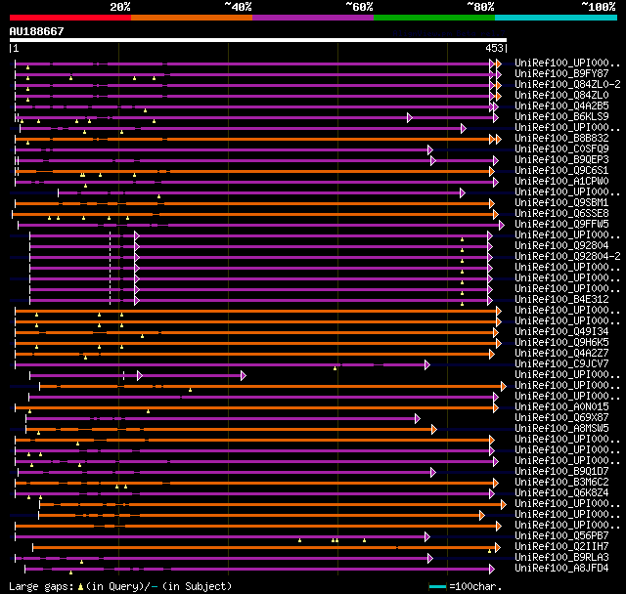Screen dimensions: 626x594
Task: Click the end arrow of the C0SFQ9 alignment
Action: tap(430, 149)
